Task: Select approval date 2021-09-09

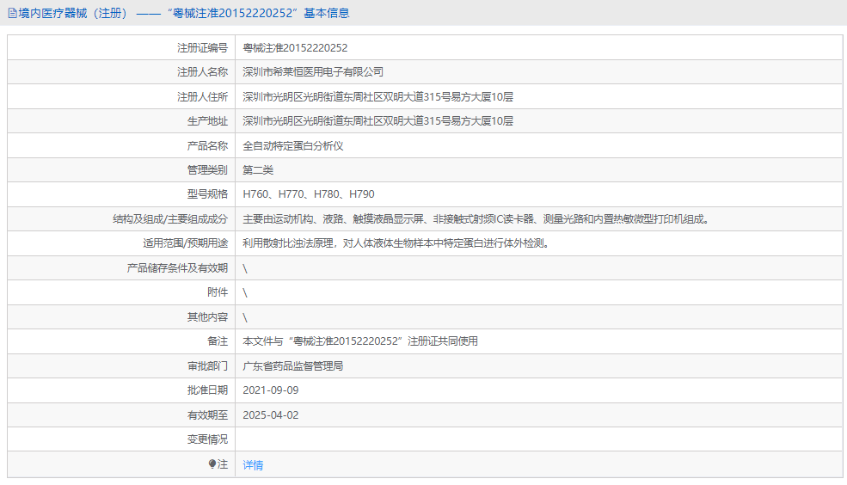Action: click(x=271, y=390)
